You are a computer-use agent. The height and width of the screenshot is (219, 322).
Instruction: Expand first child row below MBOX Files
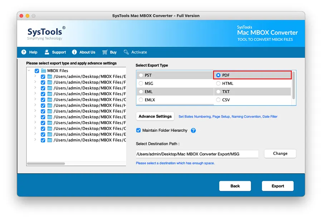(x=35, y=76)
